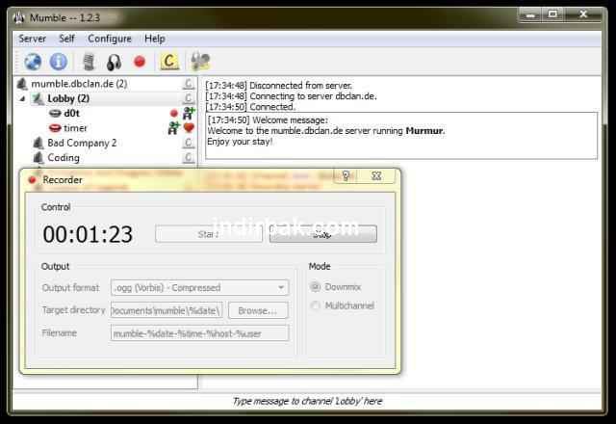Click the 'Disconnected from server.' log line
This screenshot has height=424, width=616.
279,86
